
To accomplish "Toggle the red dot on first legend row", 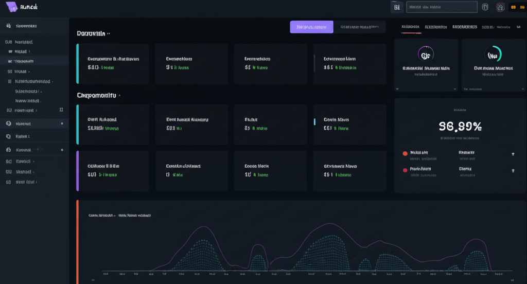I will (405, 153).
